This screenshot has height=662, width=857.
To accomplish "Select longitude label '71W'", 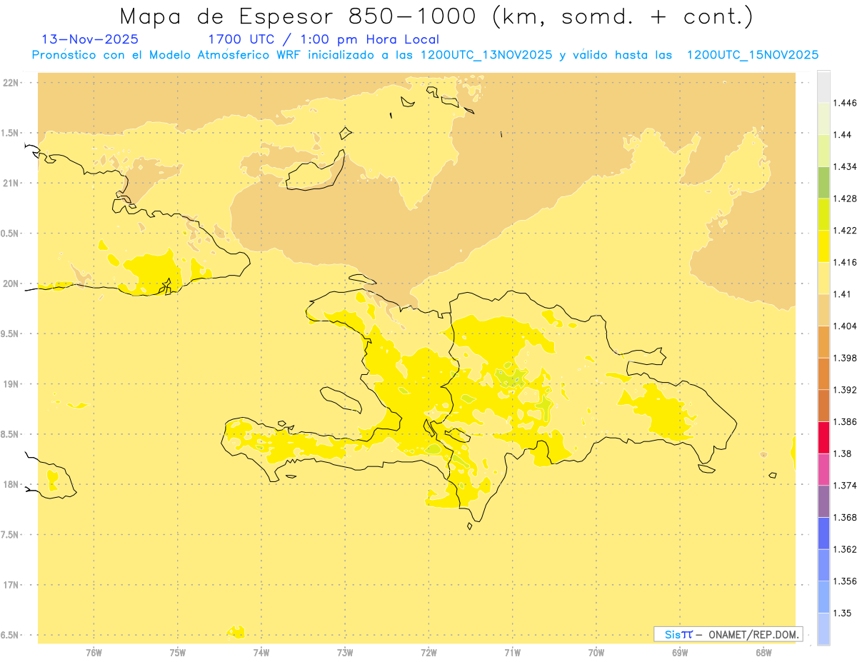I will pos(512,652).
